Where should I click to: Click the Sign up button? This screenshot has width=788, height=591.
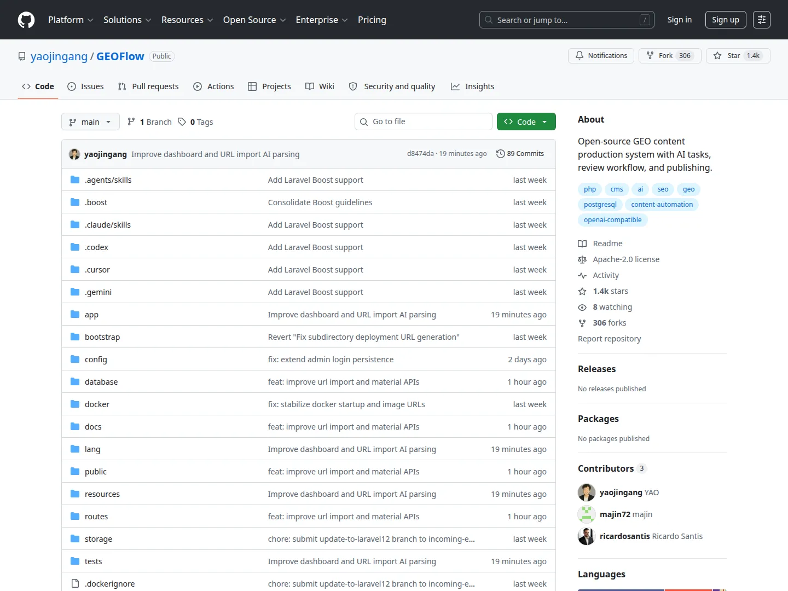point(726,20)
